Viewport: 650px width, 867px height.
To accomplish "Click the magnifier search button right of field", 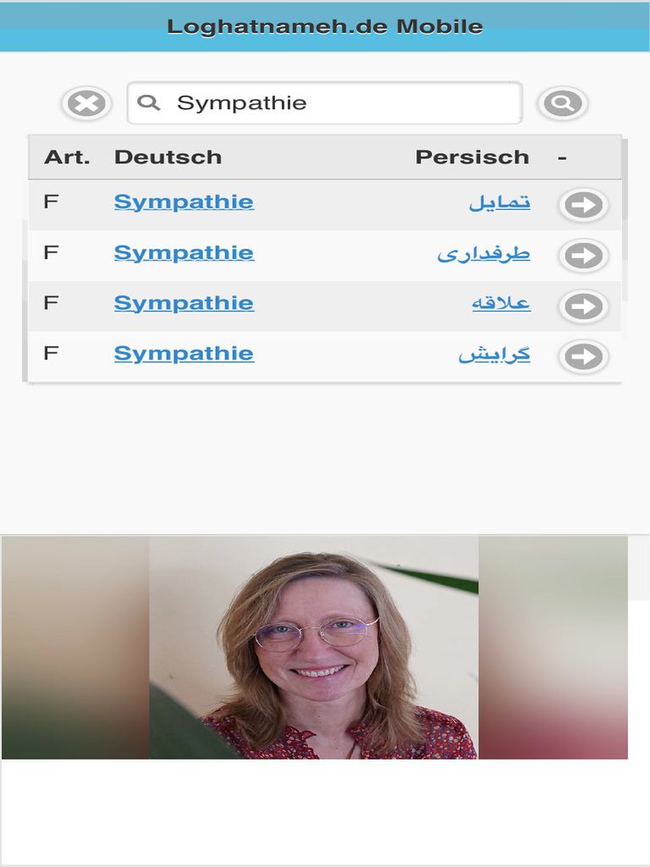I will coord(562,103).
